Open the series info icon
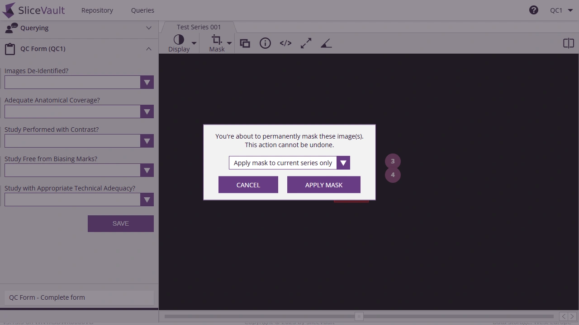 265,43
